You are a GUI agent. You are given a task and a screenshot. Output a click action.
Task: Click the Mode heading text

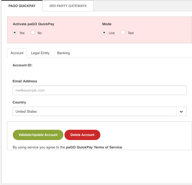point(107,24)
